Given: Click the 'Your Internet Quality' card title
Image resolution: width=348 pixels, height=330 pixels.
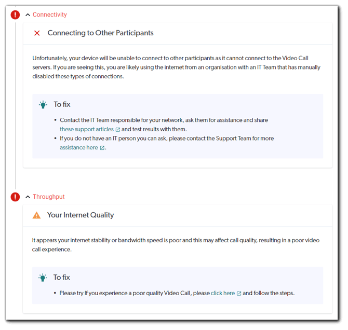Looking at the screenshot, I should pyautogui.click(x=81, y=215).
